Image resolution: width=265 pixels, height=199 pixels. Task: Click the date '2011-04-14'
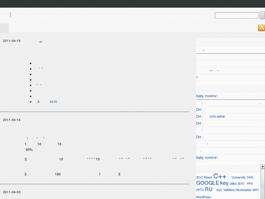pos(12,120)
